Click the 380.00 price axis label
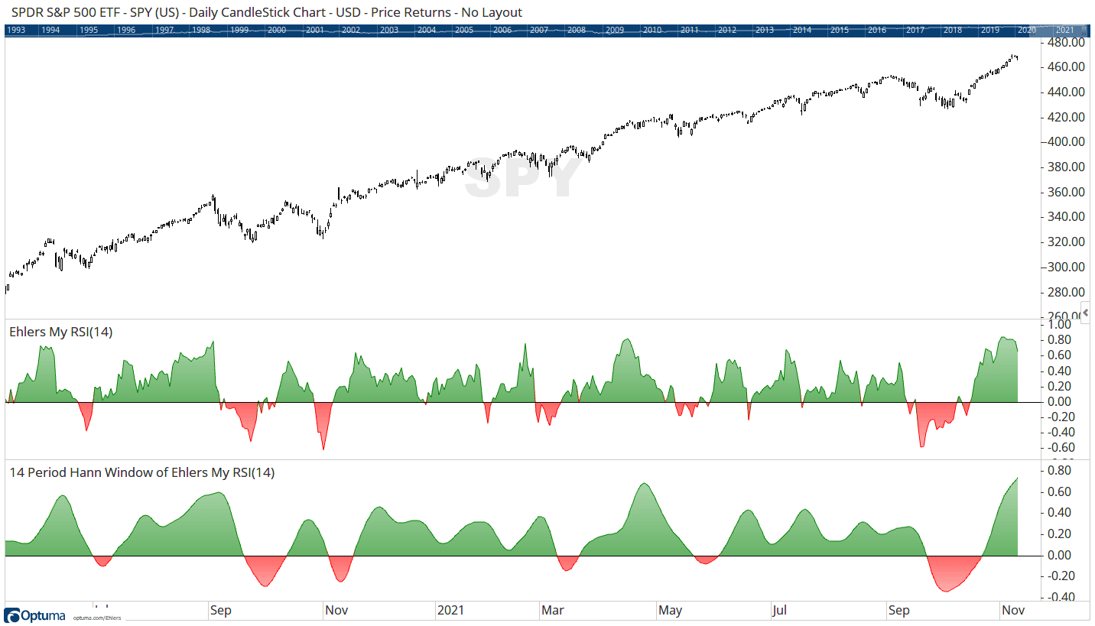Image resolution: width=1095 pixels, height=626 pixels. [1064, 167]
